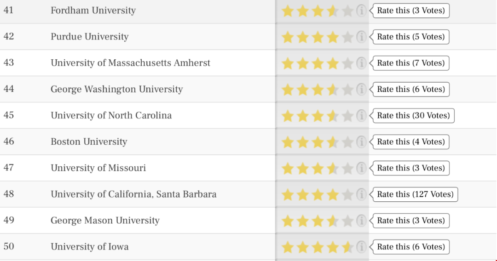Show rating info for George Washington University
This screenshot has height=261, width=497.
(x=361, y=90)
